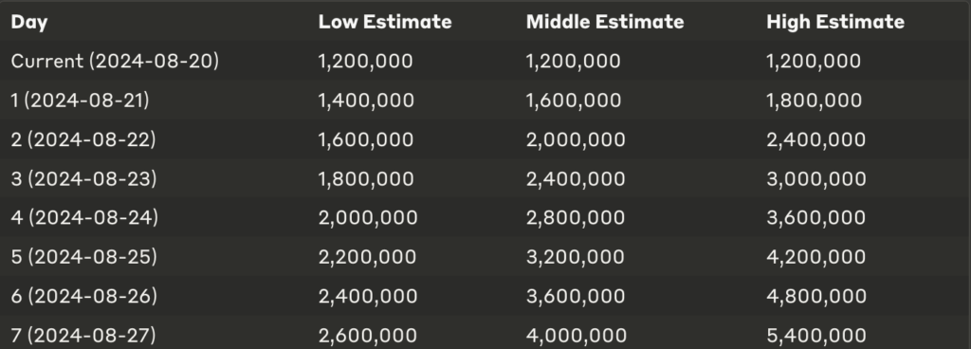Image resolution: width=971 pixels, height=349 pixels.
Task: Select the Current (2024-08-20) row label
Action: 115,62
